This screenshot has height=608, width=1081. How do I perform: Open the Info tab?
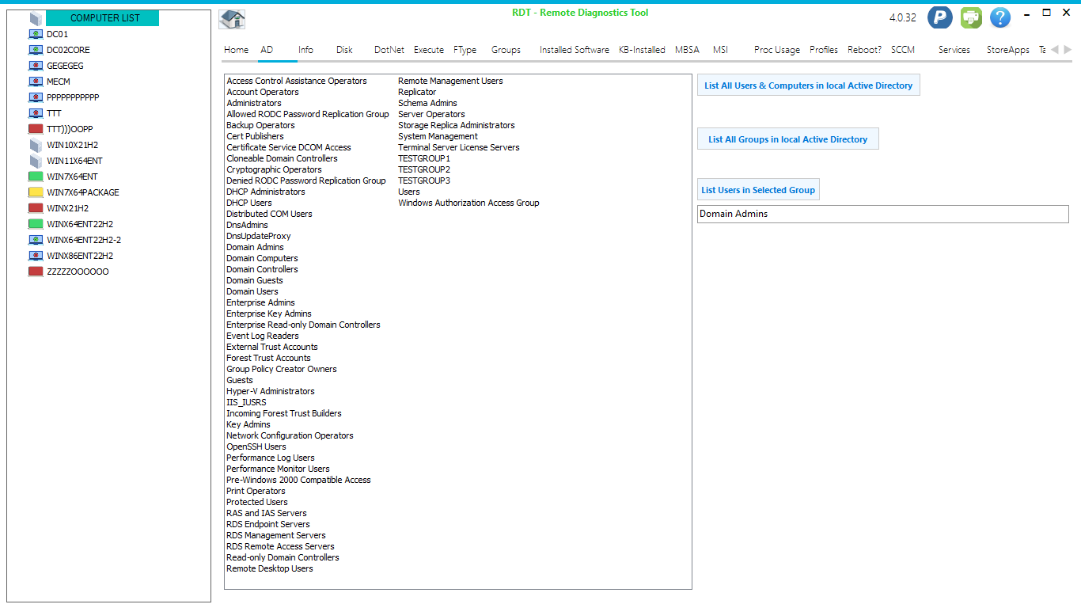point(305,50)
